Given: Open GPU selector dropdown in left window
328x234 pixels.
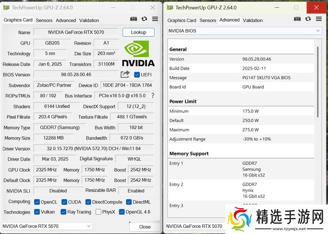Looking at the screenshot, I should tap(47, 226).
